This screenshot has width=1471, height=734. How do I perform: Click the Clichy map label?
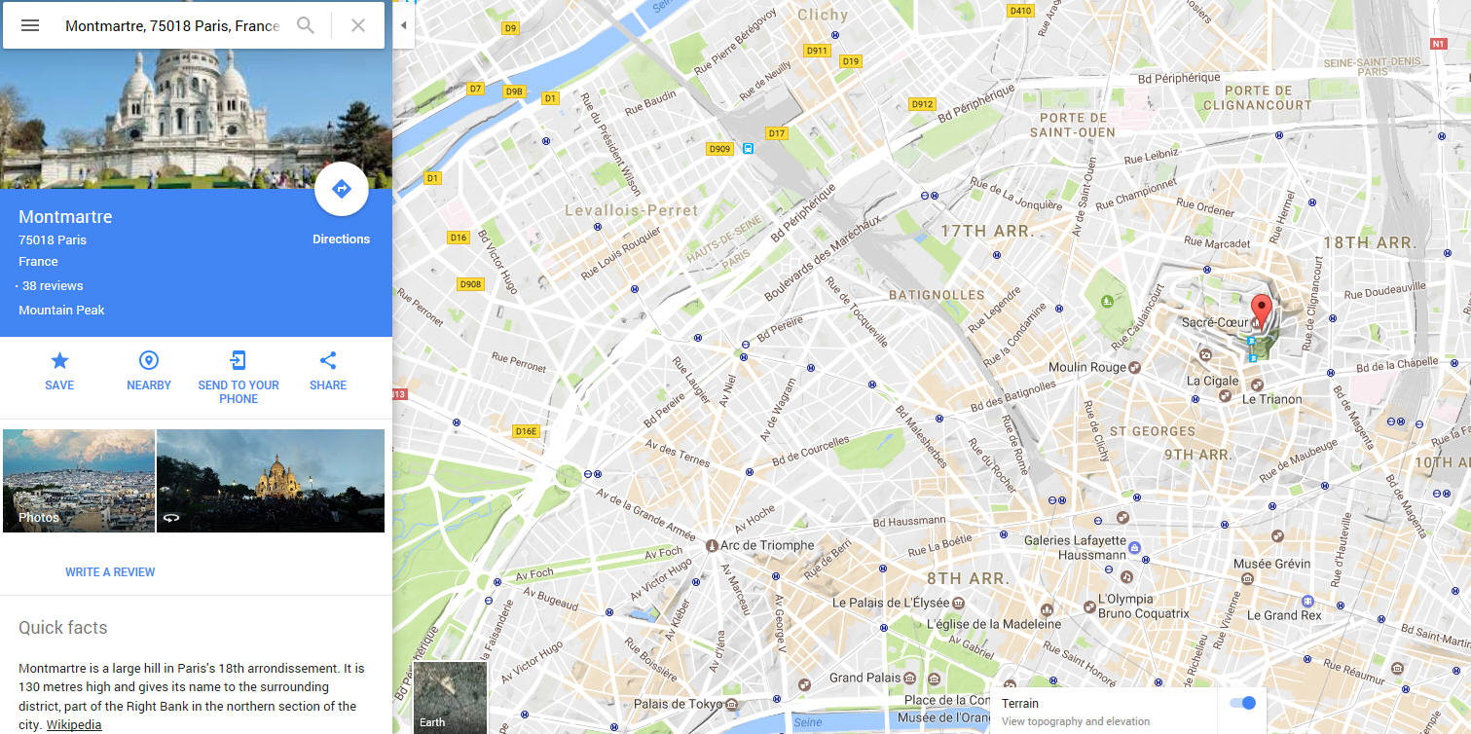[823, 15]
